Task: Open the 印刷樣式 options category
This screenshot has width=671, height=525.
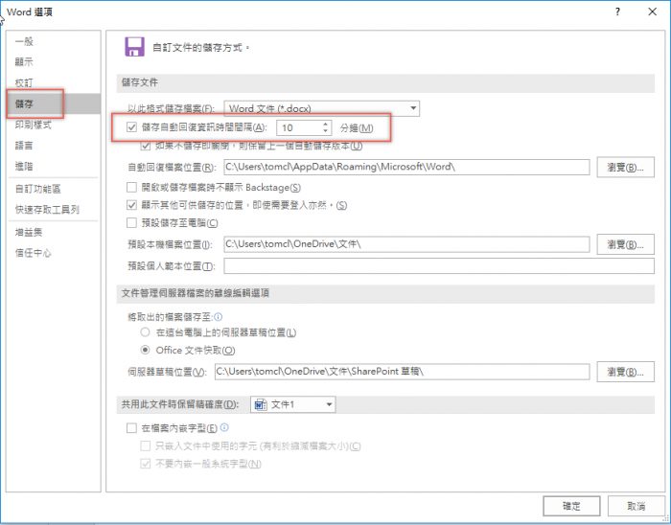Action: point(34,125)
